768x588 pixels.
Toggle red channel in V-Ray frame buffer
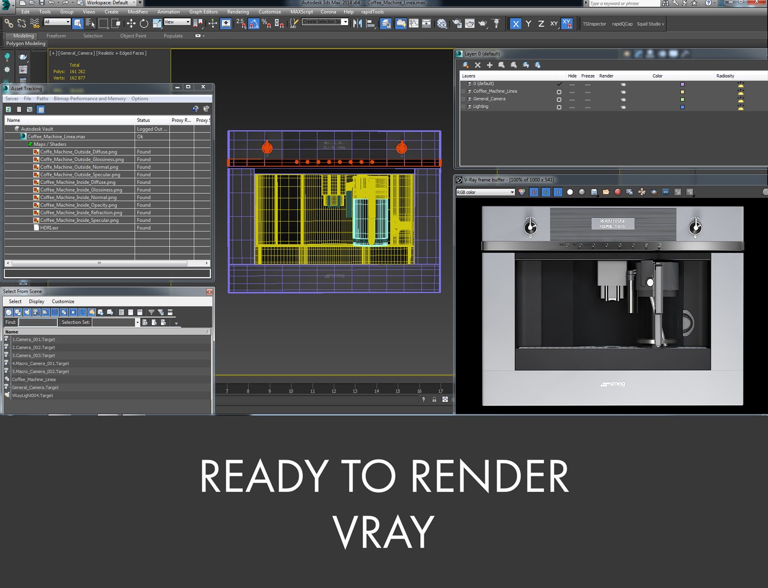[x=534, y=192]
